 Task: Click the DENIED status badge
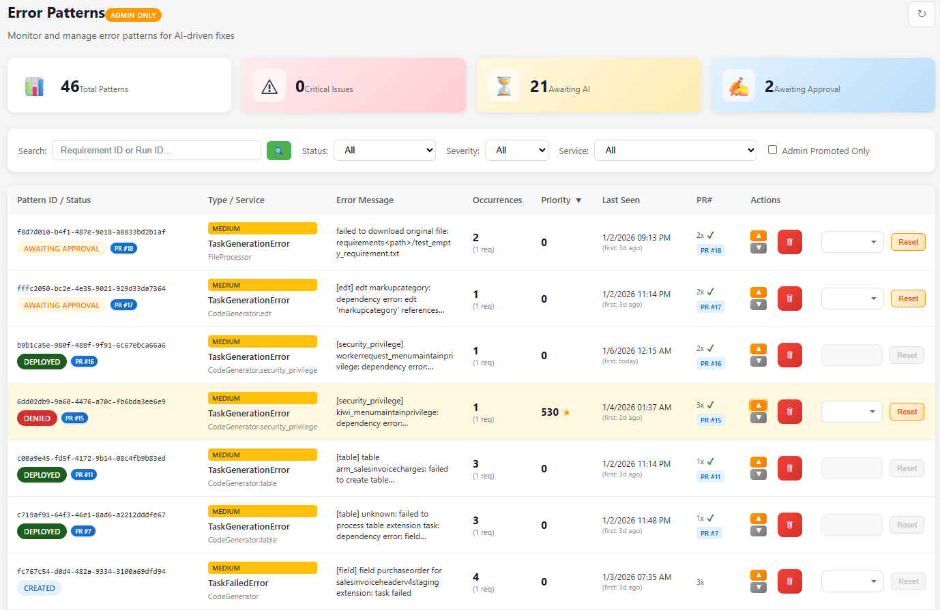click(37, 418)
